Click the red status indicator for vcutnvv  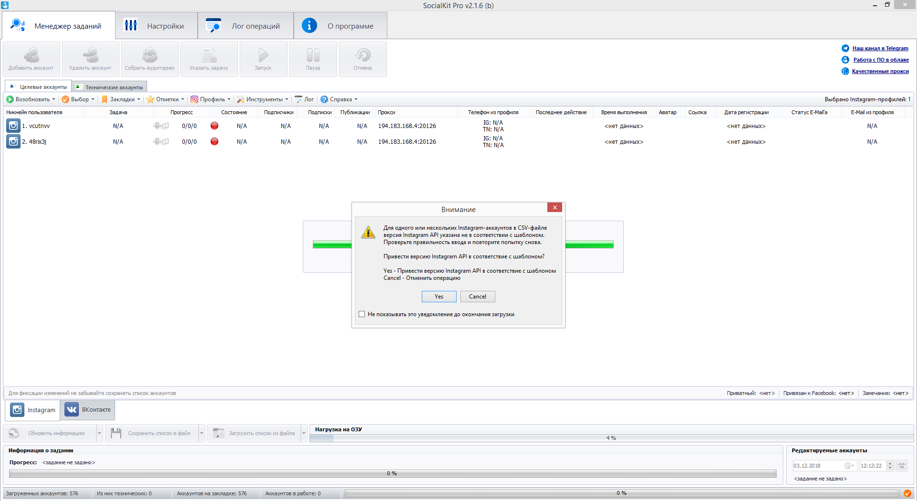tap(214, 126)
